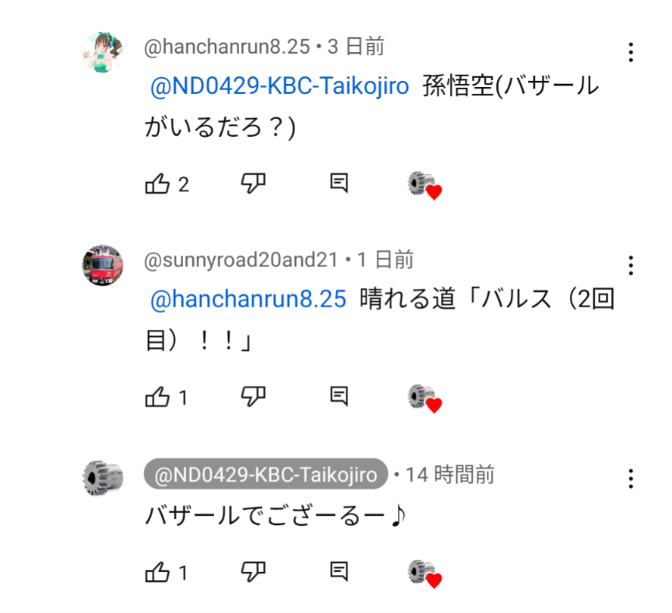The height and width of the screenshot is (613, 672).
Task: Open options menu for sunnyroad20and21's comment
Action: click(x=631, y=265)
